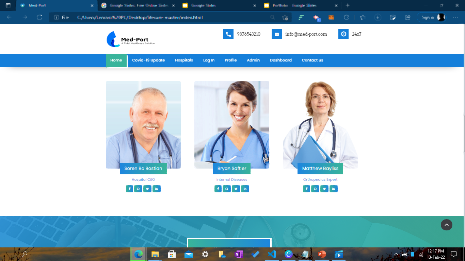This screenshot has height=261, width=465.
Task: Switch to the Med-Port browser tab
Action: pyautogui.click(x=57, y=5)
